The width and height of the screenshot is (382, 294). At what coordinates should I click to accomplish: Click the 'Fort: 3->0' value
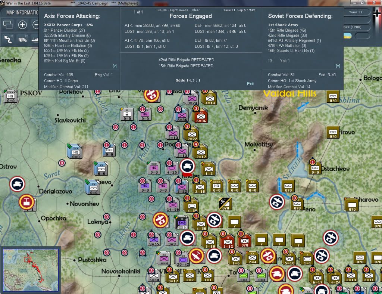point(327,75)
